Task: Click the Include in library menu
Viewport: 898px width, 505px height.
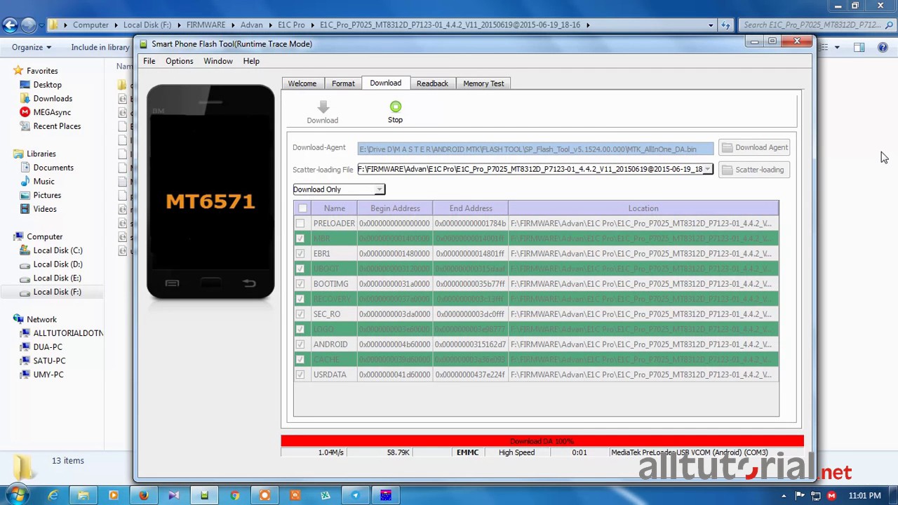Action: (100, 47)
